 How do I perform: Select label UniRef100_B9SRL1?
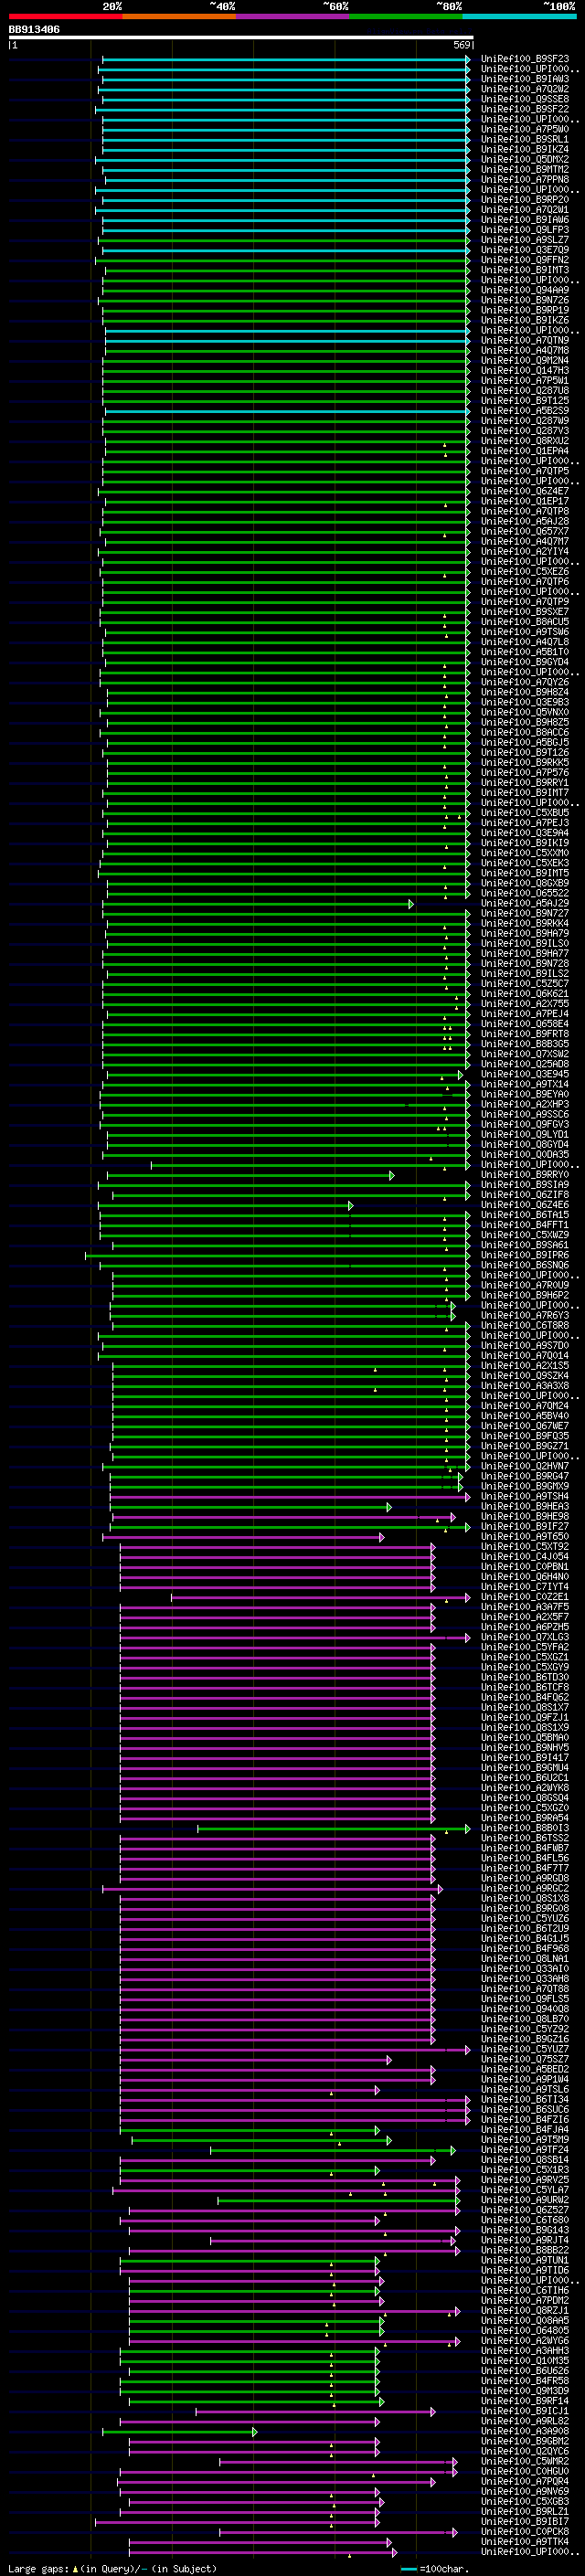tap(525, 139)
